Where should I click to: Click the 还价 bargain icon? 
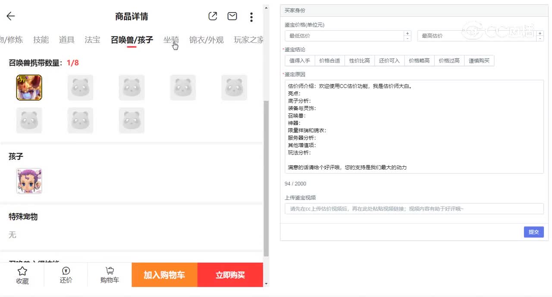[x=66, y=271]
